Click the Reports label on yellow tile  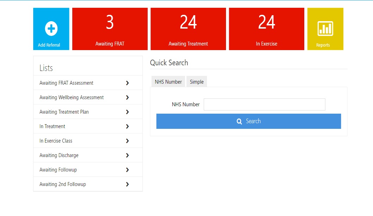(x=323, y=45)
